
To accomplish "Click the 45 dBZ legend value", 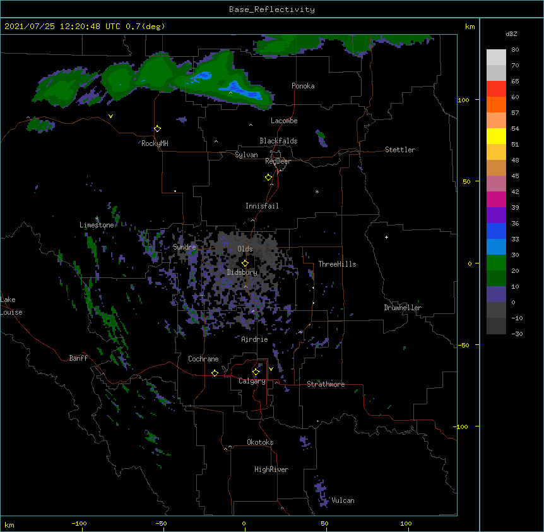I will coord(515,176).
